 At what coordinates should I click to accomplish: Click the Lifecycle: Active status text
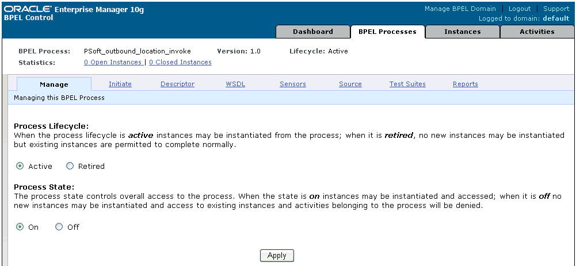(x=318, y=51)
